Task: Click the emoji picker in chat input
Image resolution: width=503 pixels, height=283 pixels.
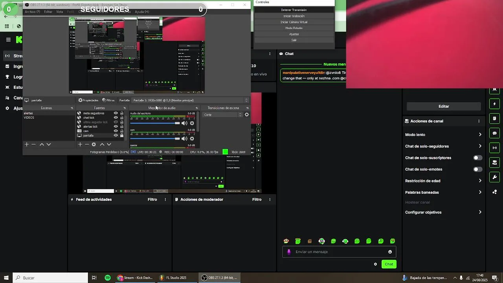Action: [x=390, y=252]
